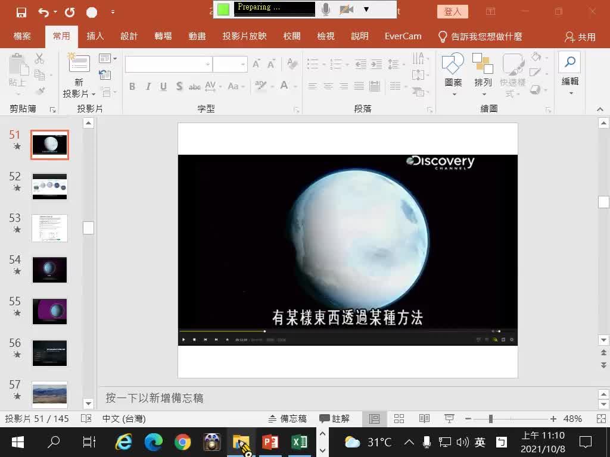This screenshot has height=457, width=610.
Task: Open the Windows Start menu
Action: [x=17, y=442]
